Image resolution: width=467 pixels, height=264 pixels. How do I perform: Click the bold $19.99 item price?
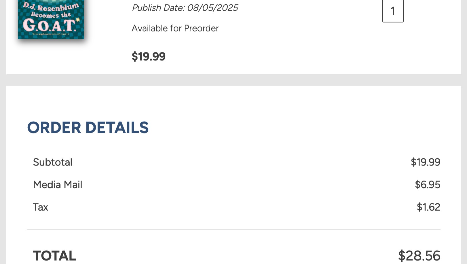(x=149, y=56)
